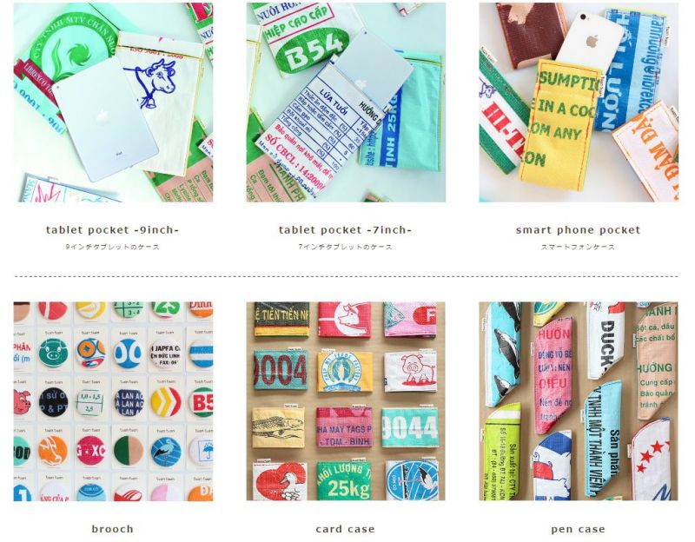Click the green 25kg card case
Screen dimensions: 695x542
[x=344, y=481]
